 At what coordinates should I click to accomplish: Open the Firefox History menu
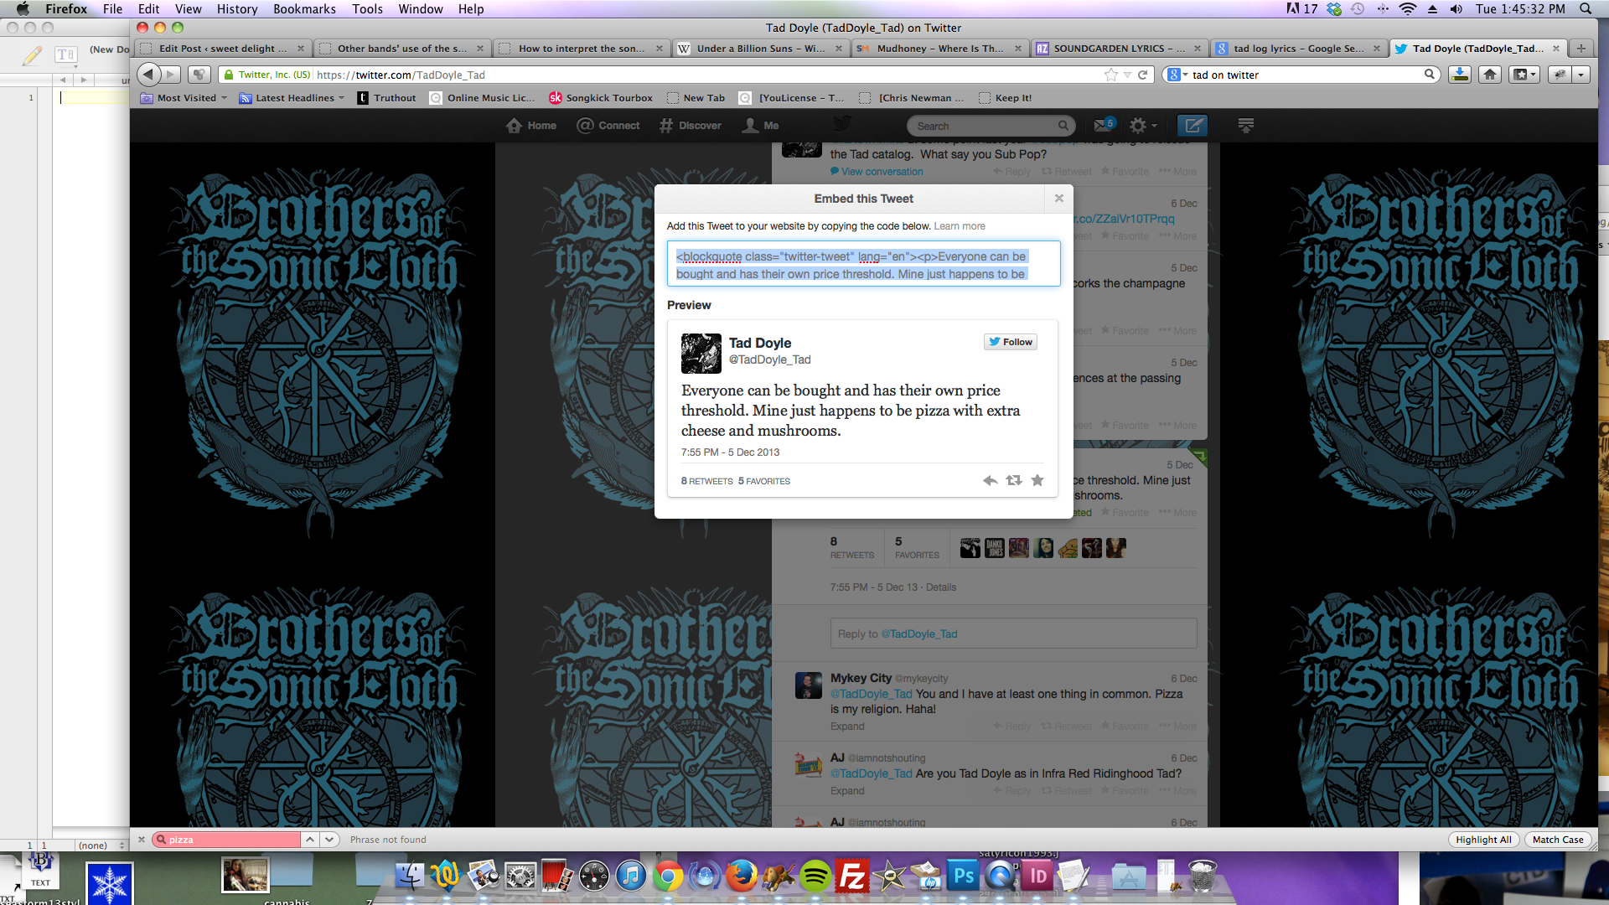(x=236, y=8)
